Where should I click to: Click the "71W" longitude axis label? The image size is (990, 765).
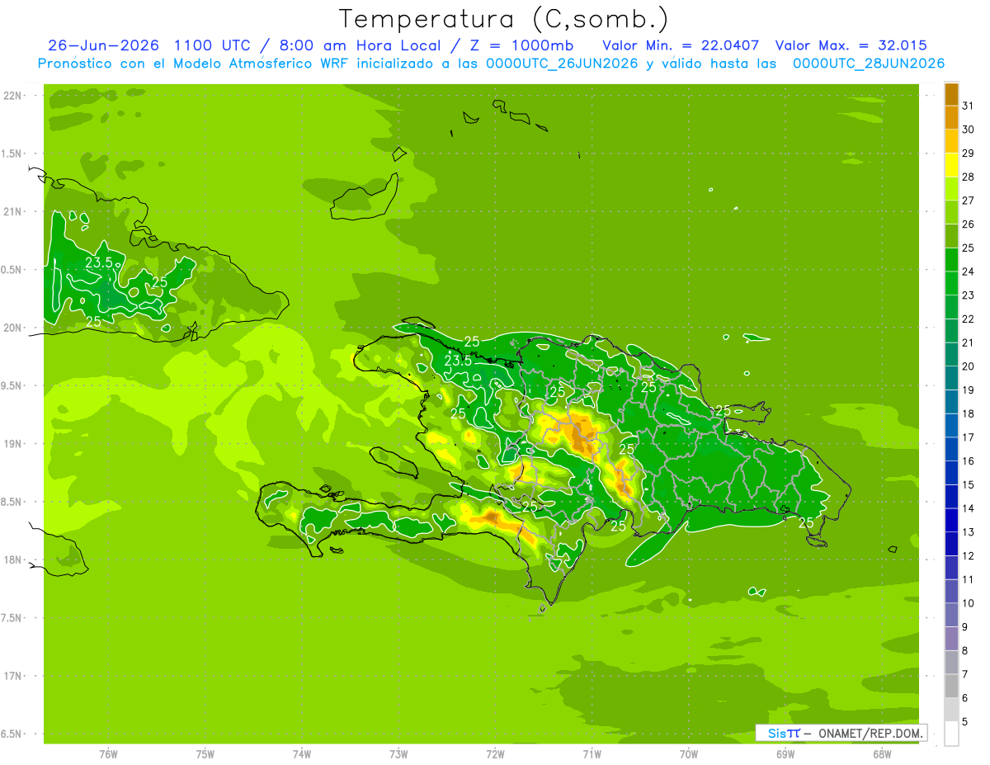(x=592, y=754)
